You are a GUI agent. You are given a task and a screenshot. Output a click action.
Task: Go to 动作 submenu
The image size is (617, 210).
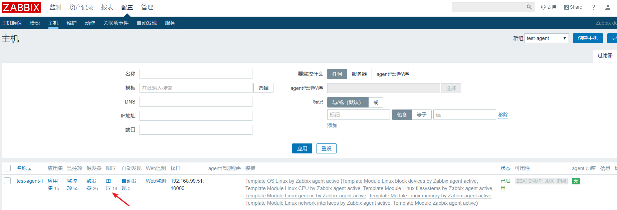tap(90, 23)
